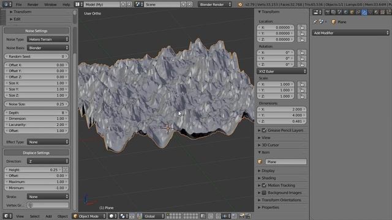Open the Help menu
The width and height of the screenshot is (392, 220).
pos(66,4)
